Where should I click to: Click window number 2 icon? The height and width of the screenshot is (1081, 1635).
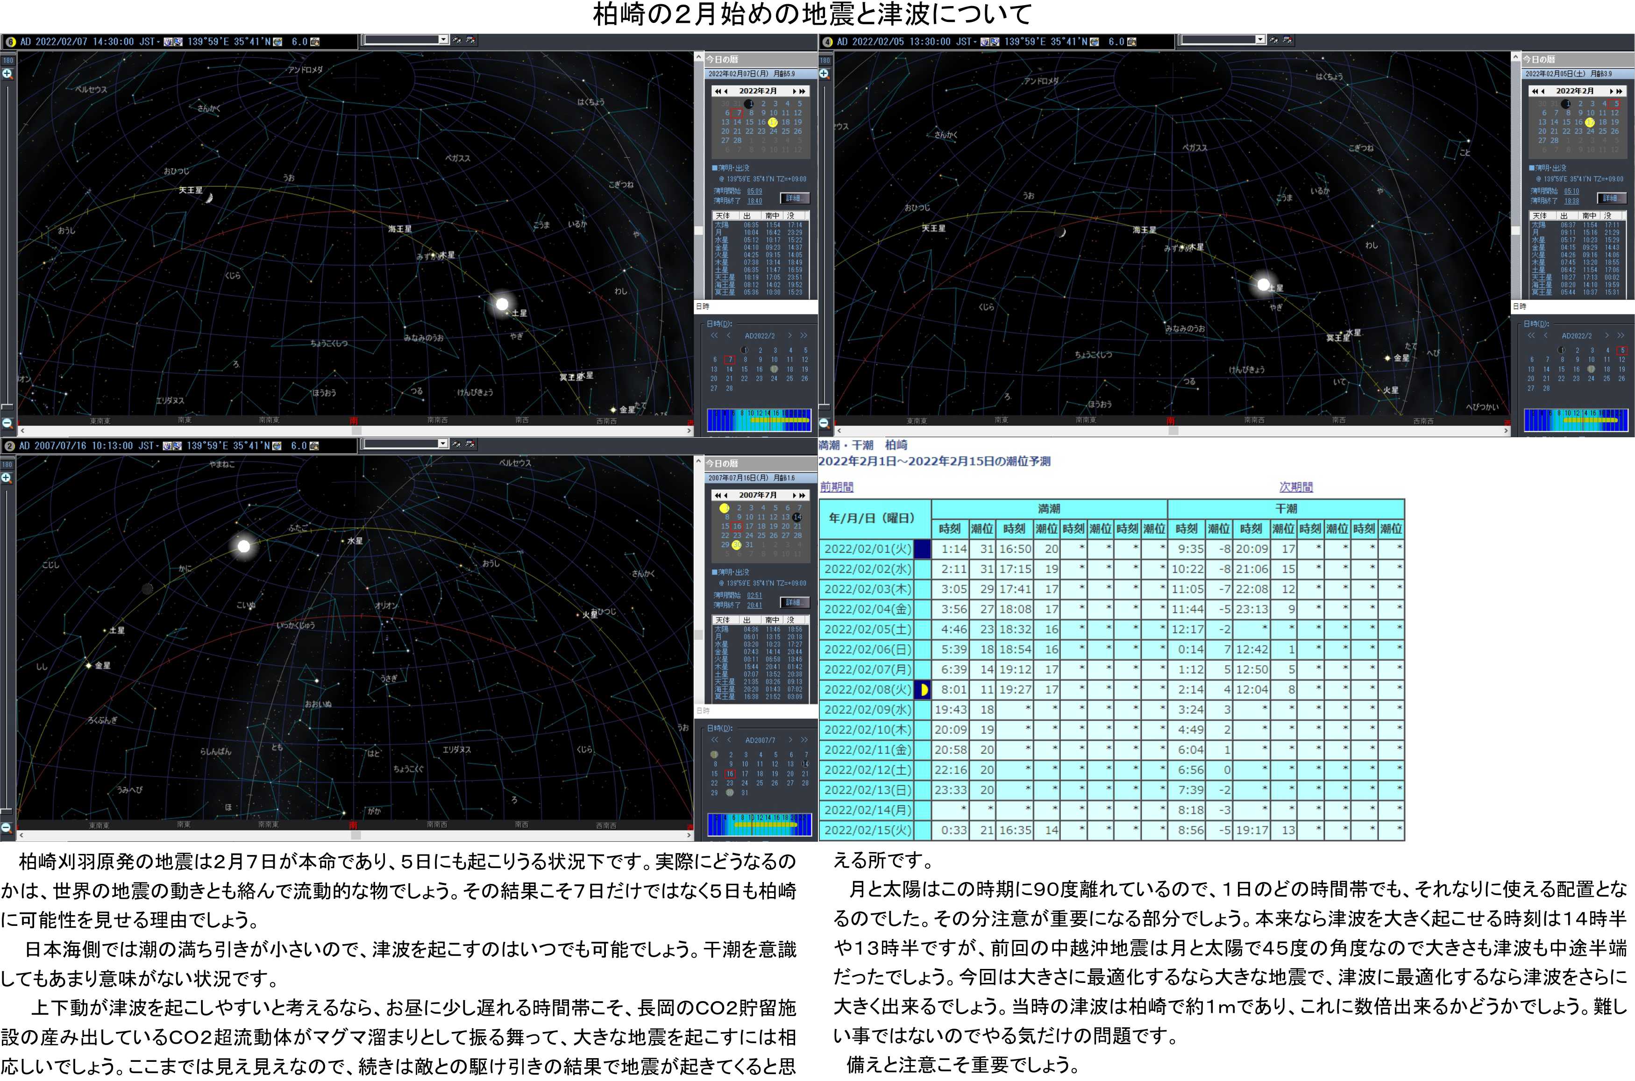point(10,445)
